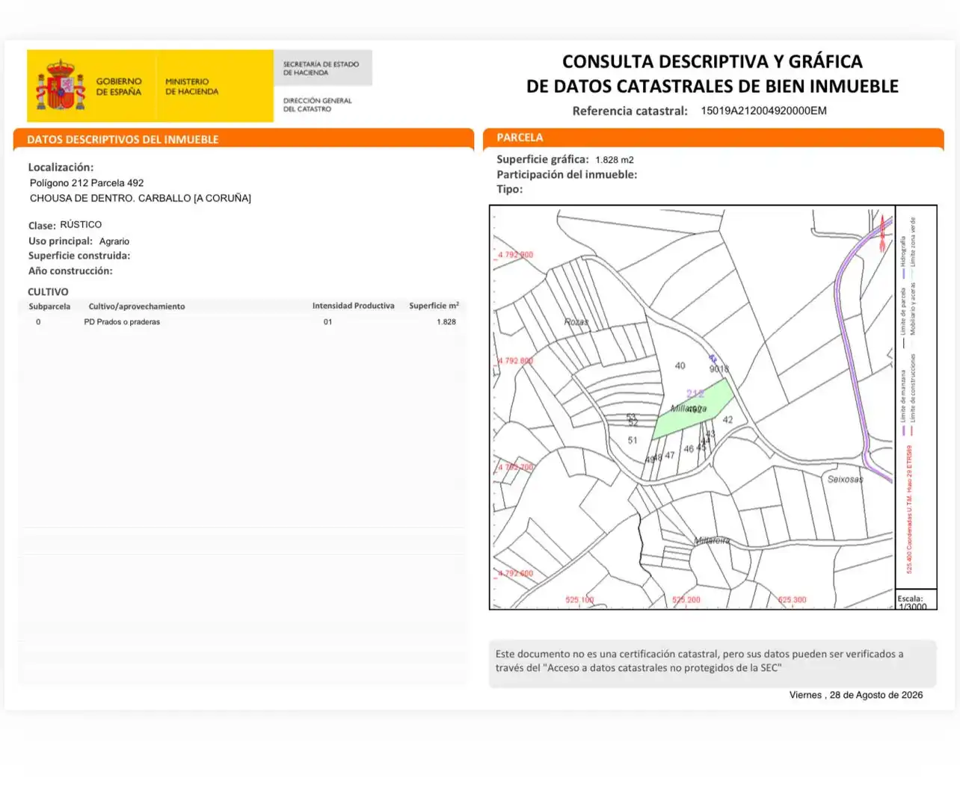This screenshot has width=960, height=807.
Task: Click the green highlighted parcel 492
Action: tap(693, 409)
